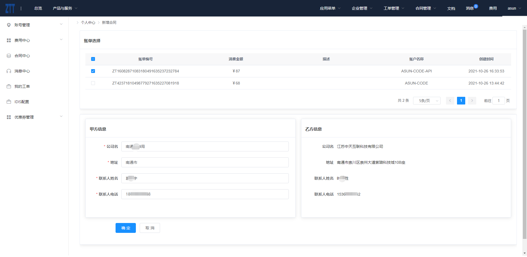Go to the 文档 menu item
This screenshot has height=257, width=527.
tap(451, 8)
